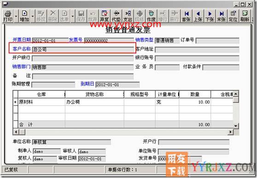Go to previous invoice with 上张
The image size is (257, 178).
[198, 16]
